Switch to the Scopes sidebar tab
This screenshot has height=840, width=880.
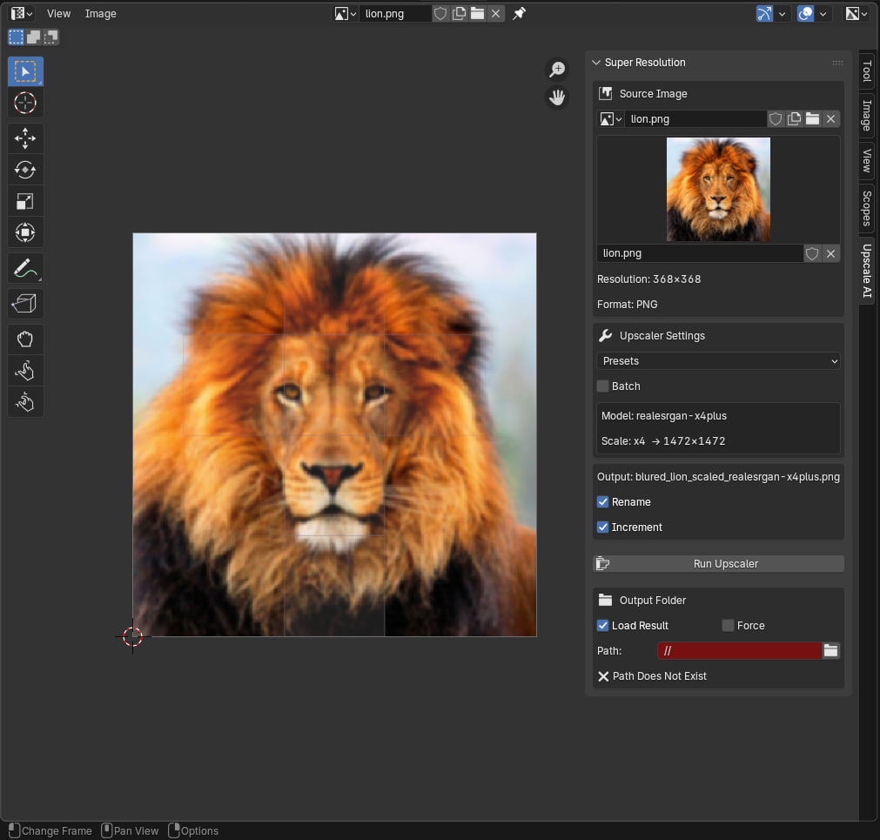867,208
